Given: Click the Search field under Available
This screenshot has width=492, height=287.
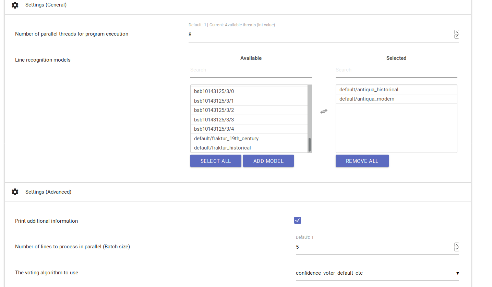Looking at the screenshot, I should (251, 70).
